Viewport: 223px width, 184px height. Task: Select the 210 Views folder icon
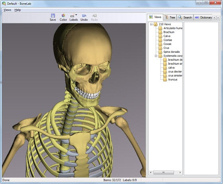click(156, 24)
